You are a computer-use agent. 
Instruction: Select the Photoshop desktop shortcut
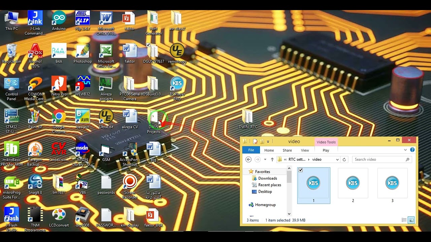(x=82, y=54)
